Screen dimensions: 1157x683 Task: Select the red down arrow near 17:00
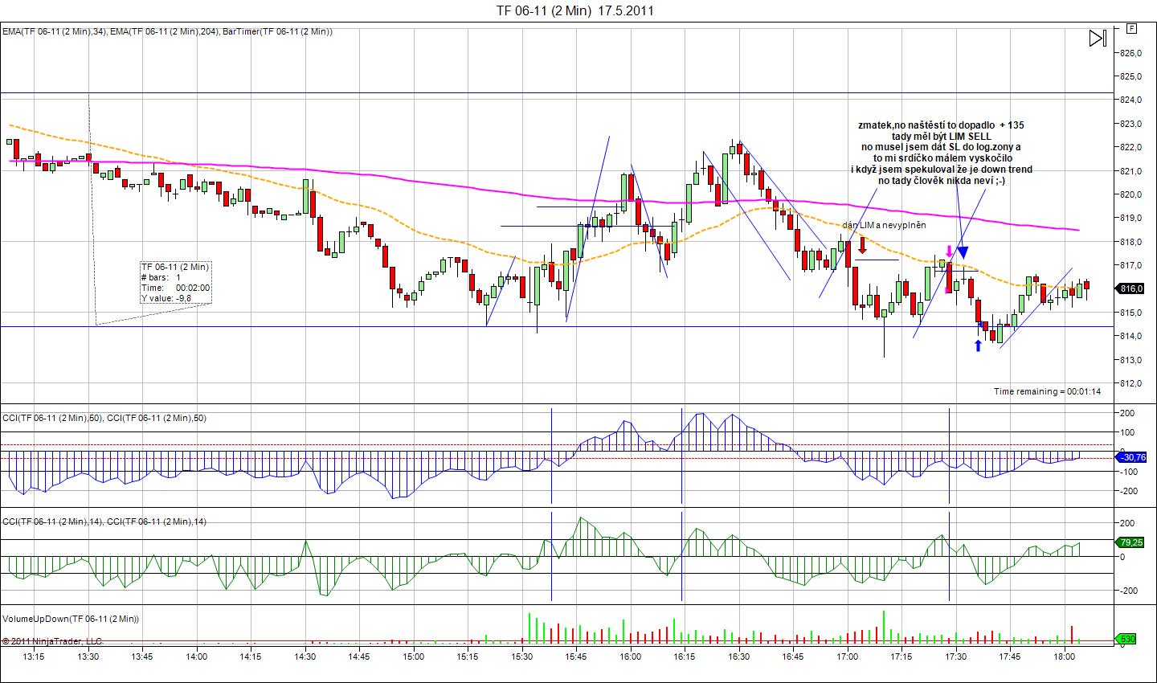862,245
